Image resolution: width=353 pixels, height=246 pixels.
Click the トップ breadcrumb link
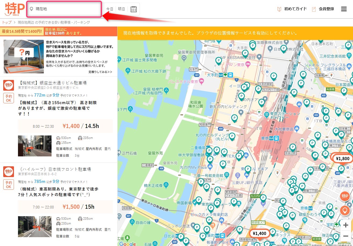coord(7,22)
